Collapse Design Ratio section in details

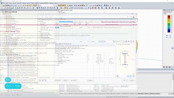[x=56, y=53]
